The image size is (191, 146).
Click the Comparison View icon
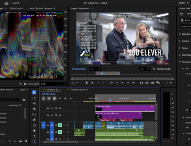pyautogui.click(x=158, y=83)
